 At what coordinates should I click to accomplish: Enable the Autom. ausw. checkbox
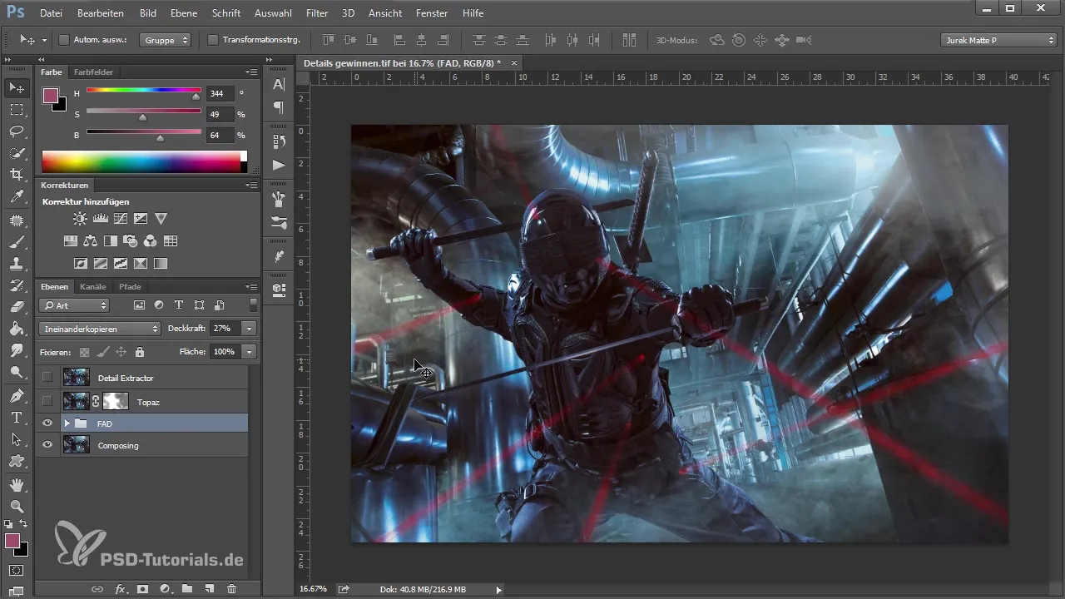click(63, 40)
